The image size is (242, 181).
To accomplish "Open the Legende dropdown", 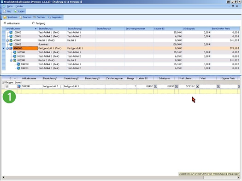I will coord(55,17).
